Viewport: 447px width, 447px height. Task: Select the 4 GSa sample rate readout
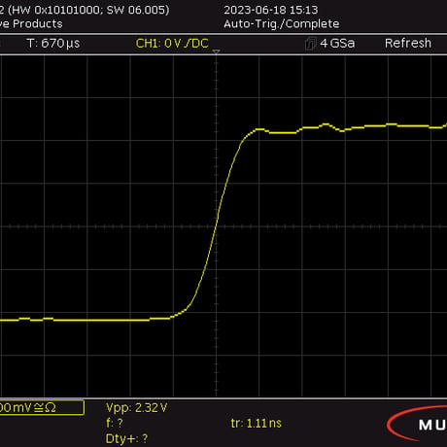(x=337, y=43)
